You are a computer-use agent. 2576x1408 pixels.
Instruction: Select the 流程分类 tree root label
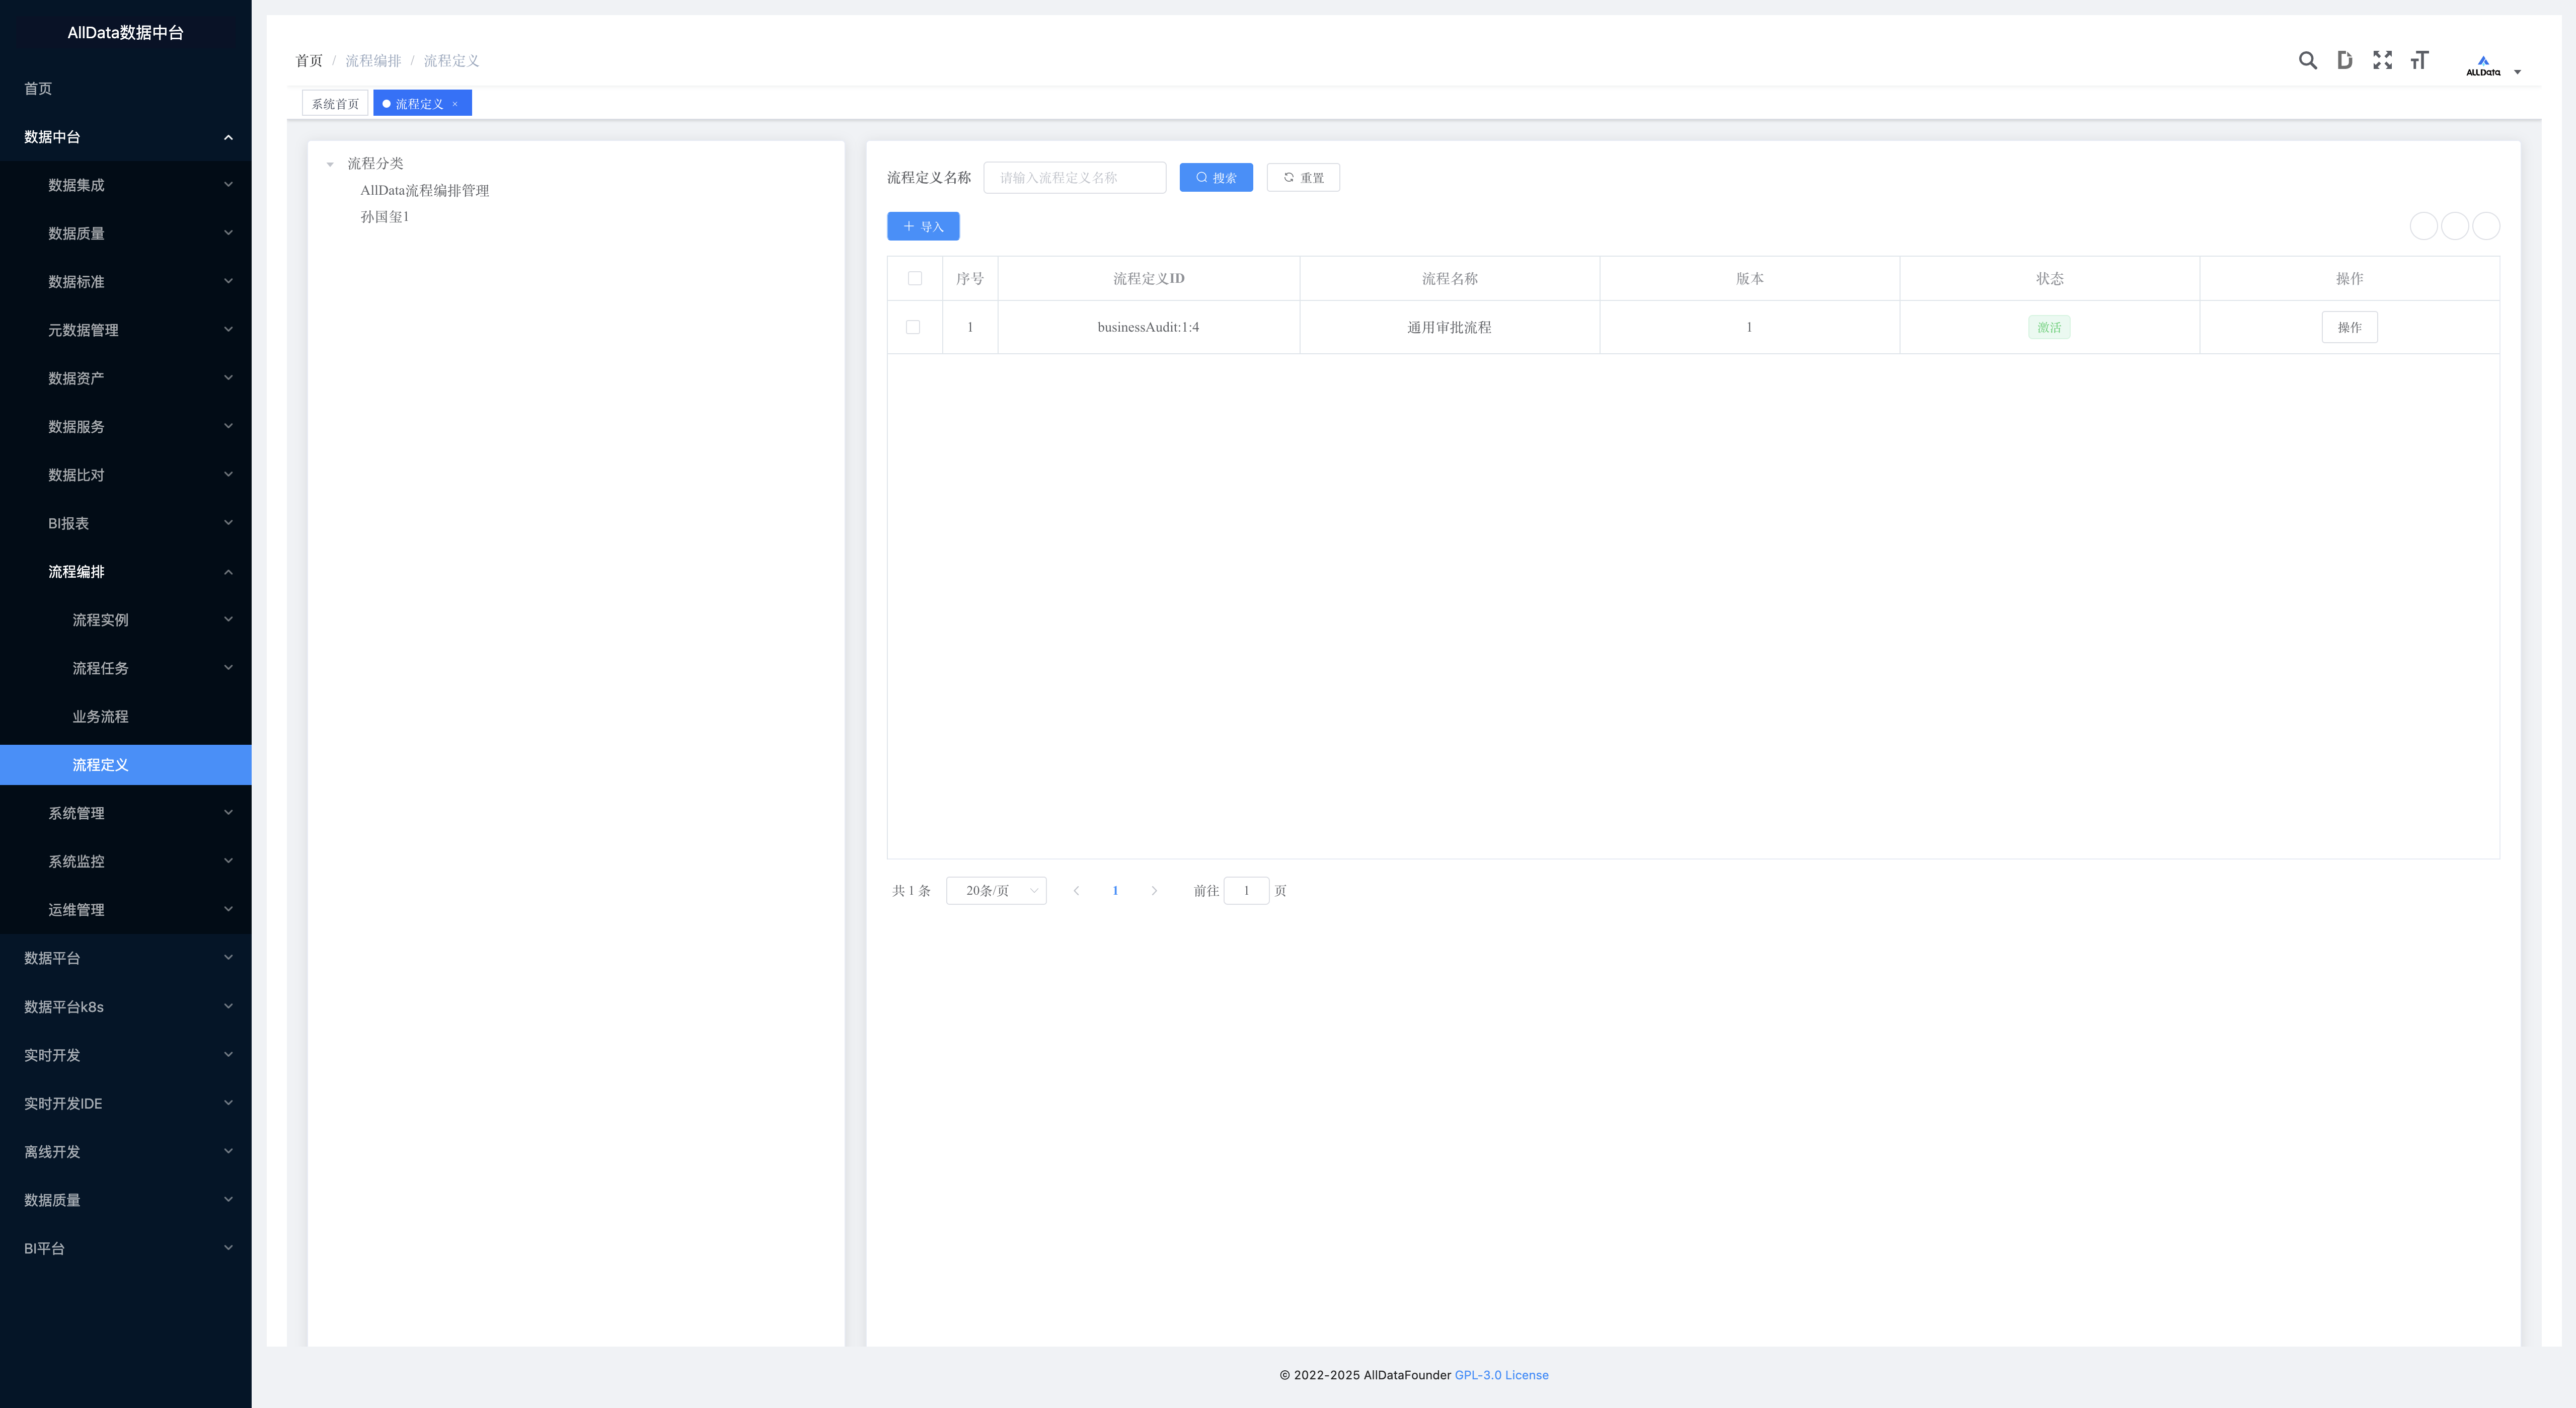(x=375, y=164)
